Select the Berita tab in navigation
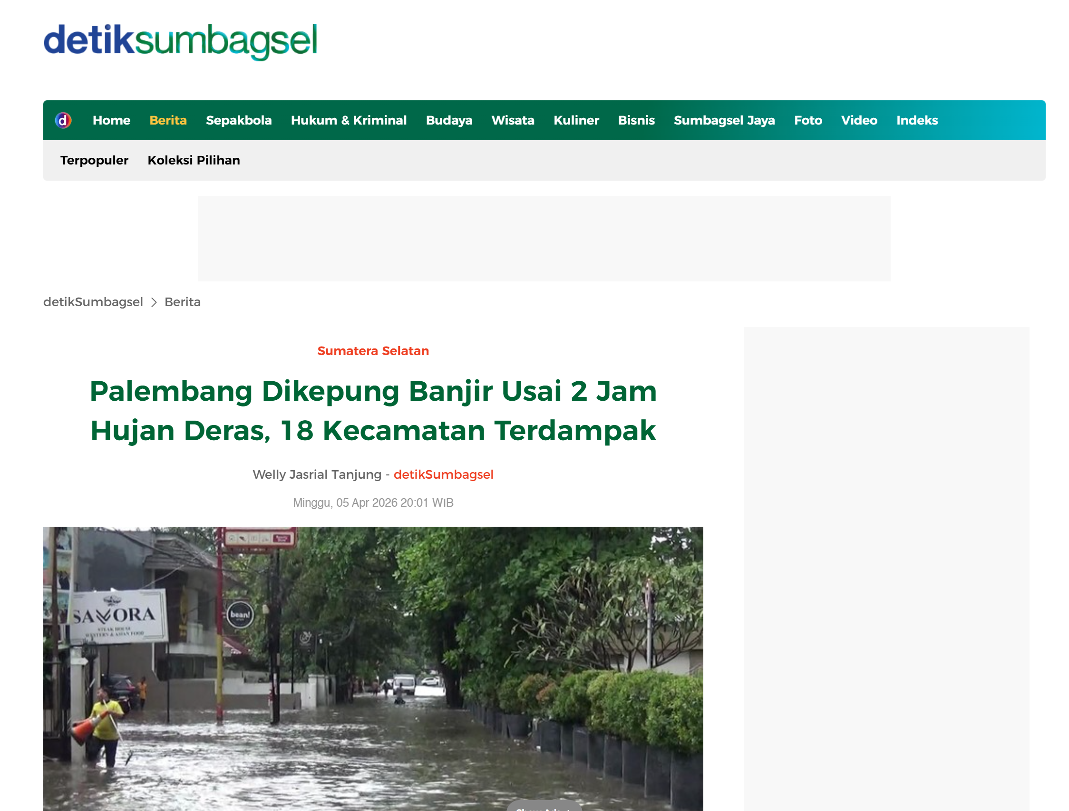Screen dimensions: 1069x811 click(168, 120)
